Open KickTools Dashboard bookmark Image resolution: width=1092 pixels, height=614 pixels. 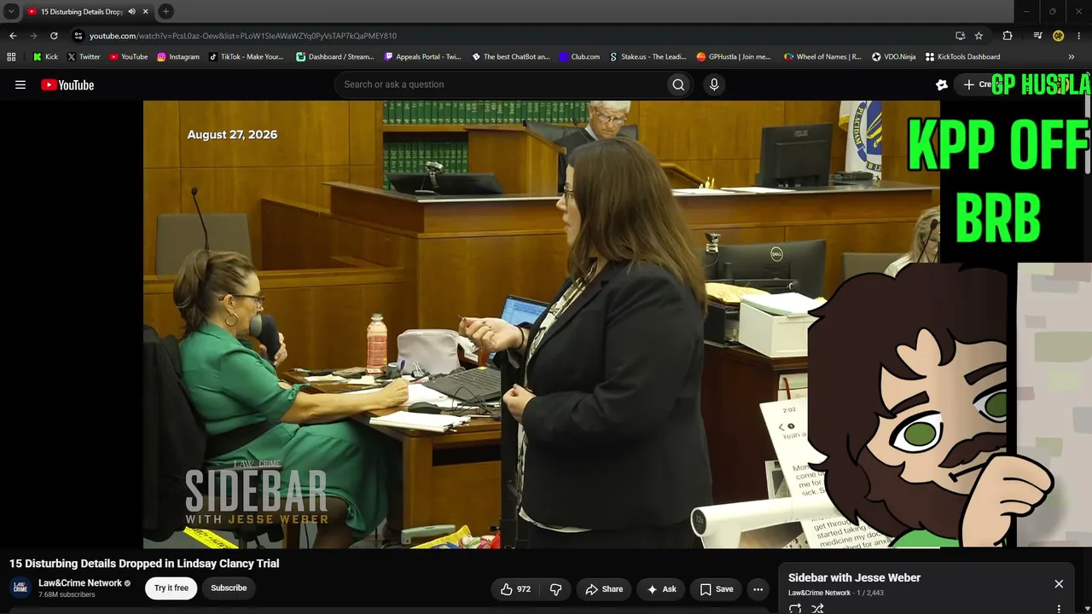(962, 57)
